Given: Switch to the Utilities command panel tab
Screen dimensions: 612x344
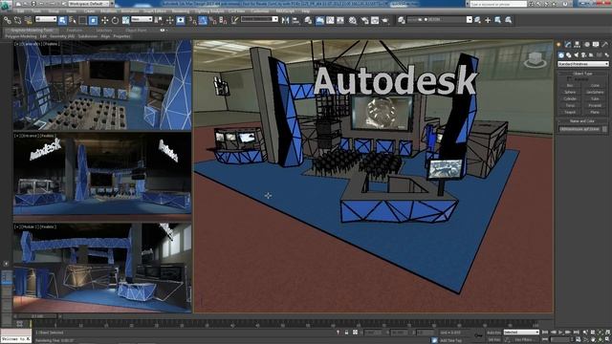Looking at the screenshot, I should pos(605,45).
